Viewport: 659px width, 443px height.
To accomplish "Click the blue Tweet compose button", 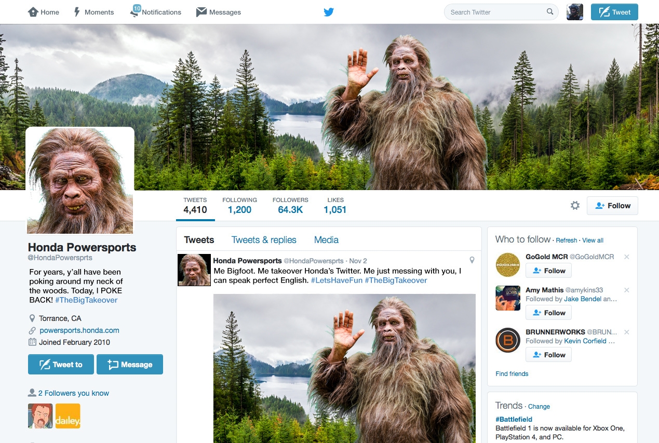I will point(614,12).
